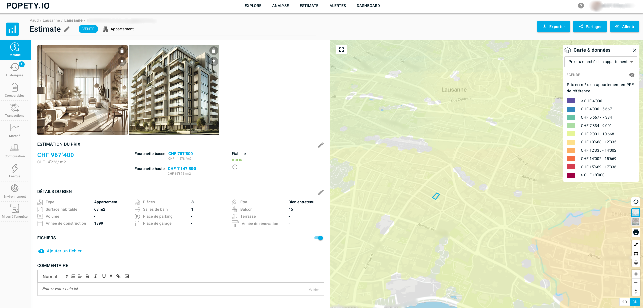
Task: Click the CHF 12'335 - 14'002 color swatch
Action: [x=571, y=150]
